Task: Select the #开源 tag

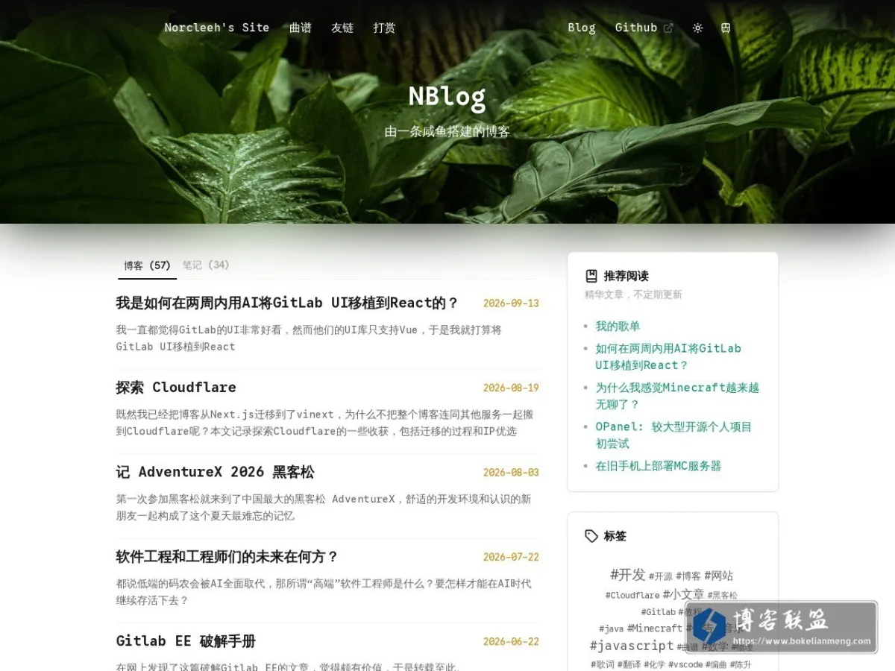Action: tap(661, 576)
